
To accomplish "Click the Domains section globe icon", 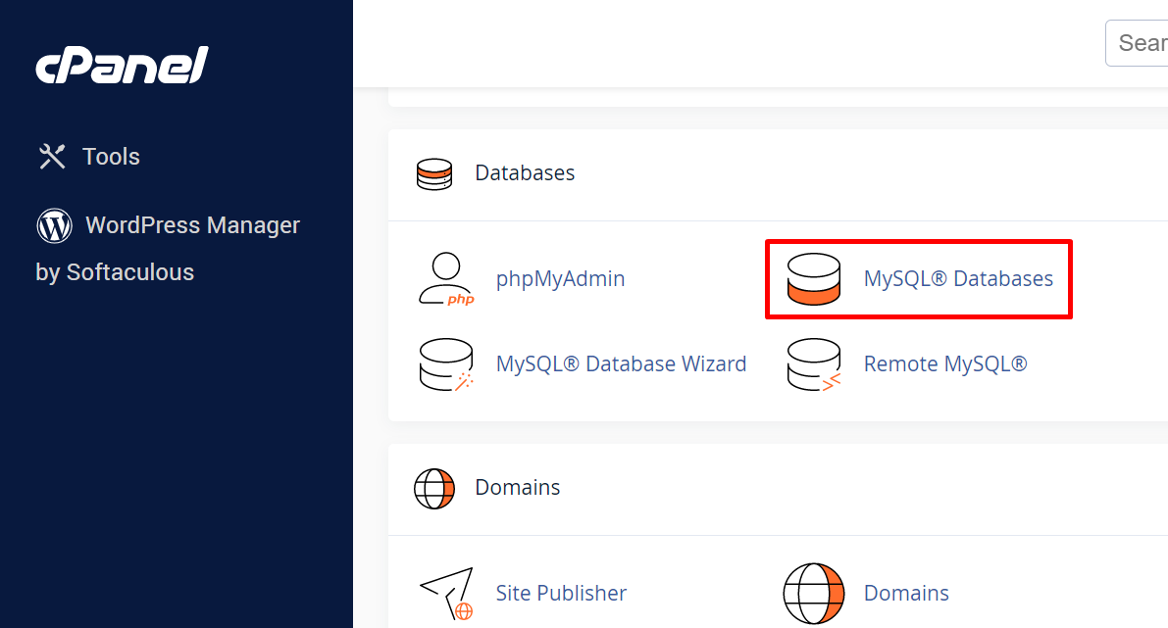I will (x=434, y=489).
